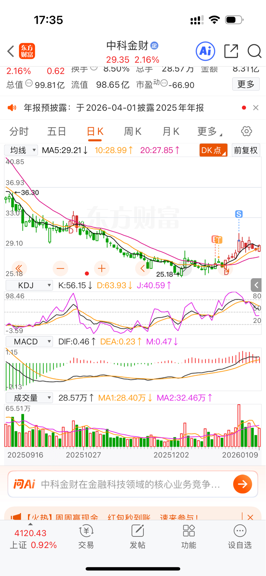Collapse side panel arrow by KDJ
The height and width of the screenshot is (576, 266).
256,285
